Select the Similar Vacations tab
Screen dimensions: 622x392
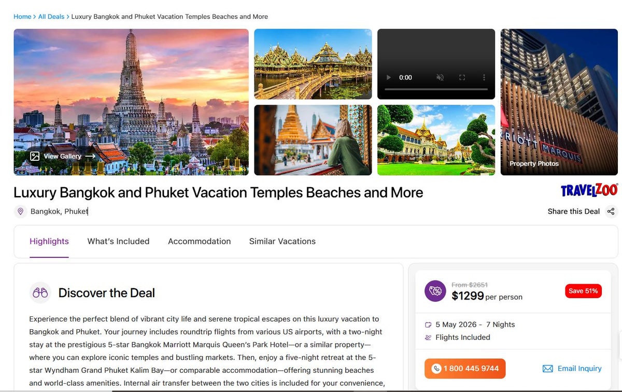click(282, 241)
